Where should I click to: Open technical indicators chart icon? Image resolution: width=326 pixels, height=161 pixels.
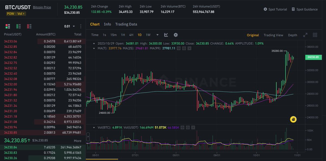166,35
